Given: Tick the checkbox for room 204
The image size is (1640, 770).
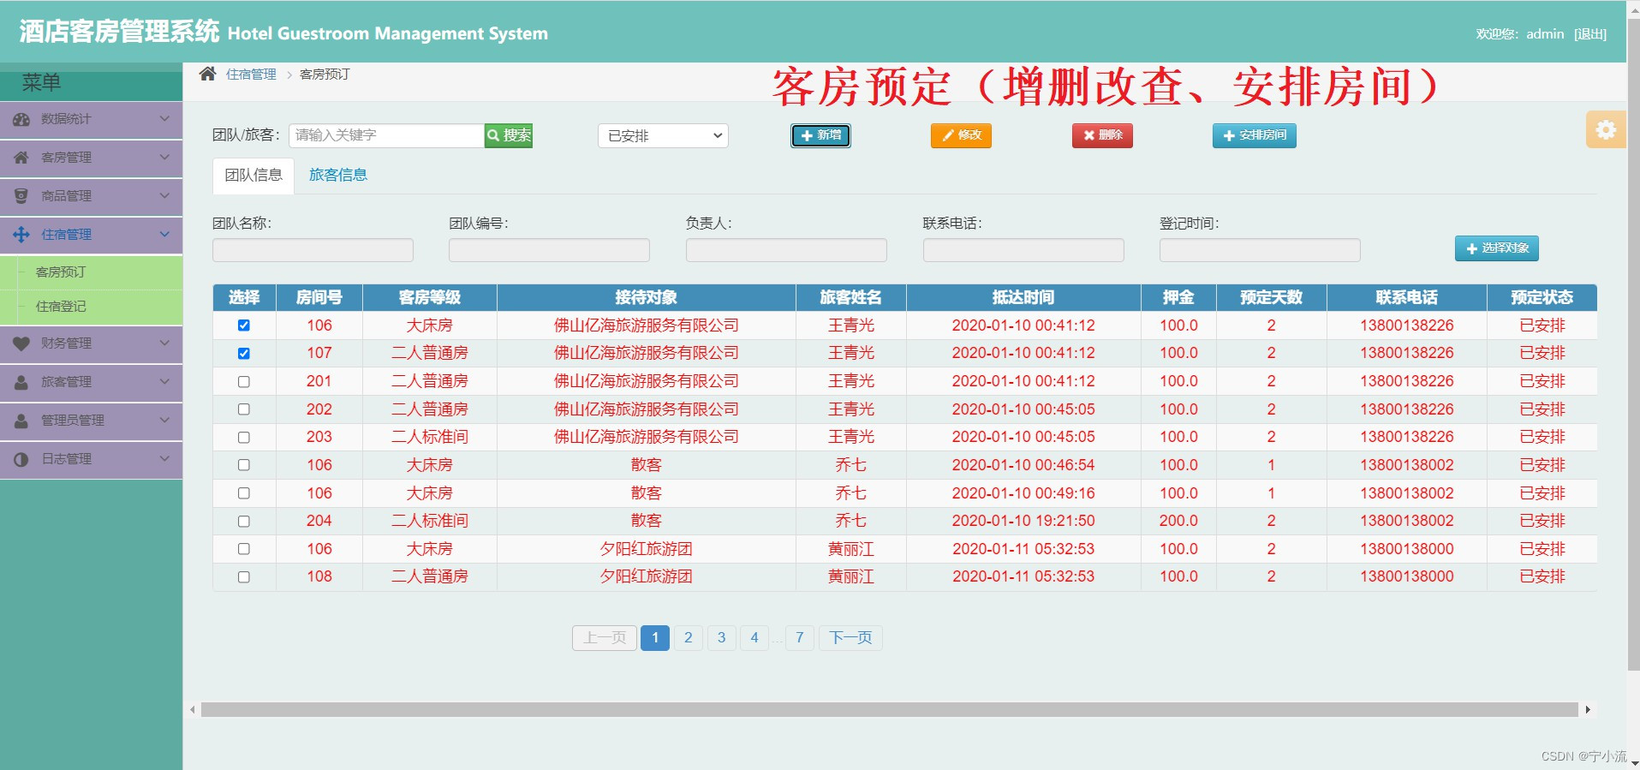Looking at the screenshot, I should click(x=244, y=521).
